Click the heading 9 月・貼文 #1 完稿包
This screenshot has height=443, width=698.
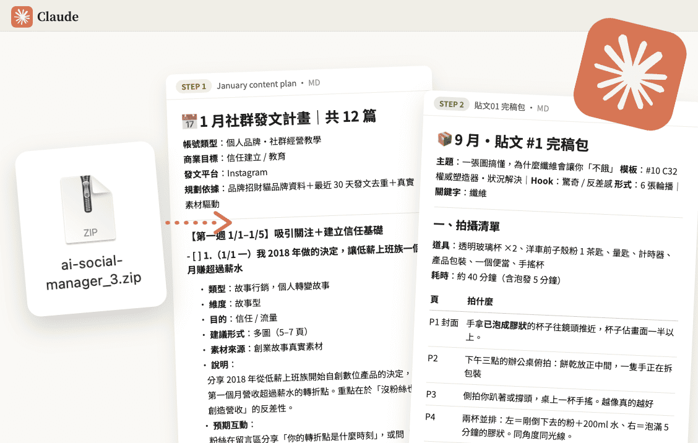[x=521, y=142]
